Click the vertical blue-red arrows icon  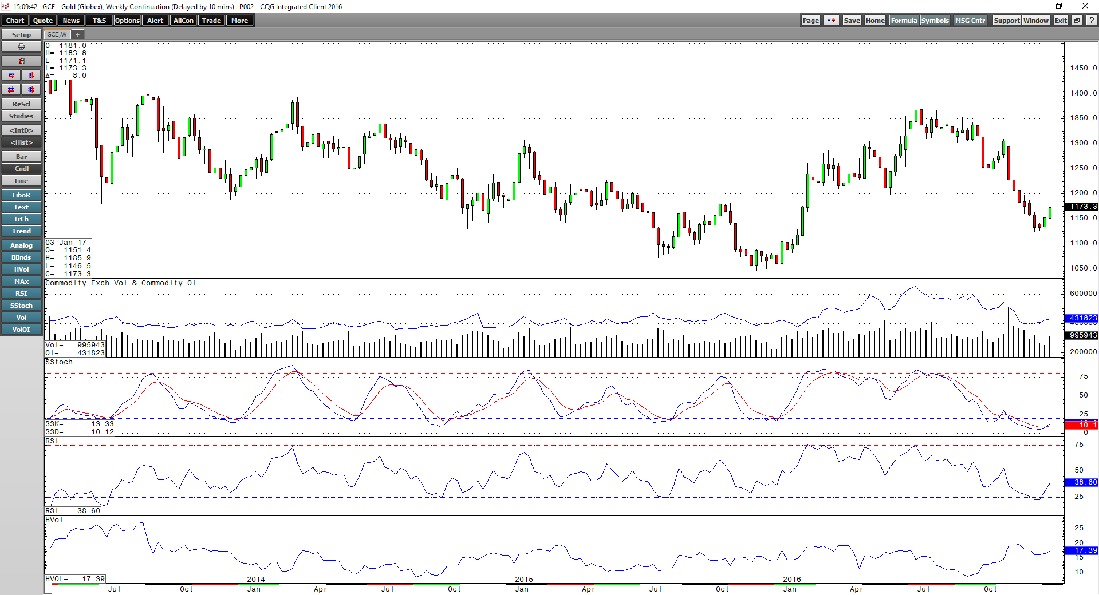(31, 76)
